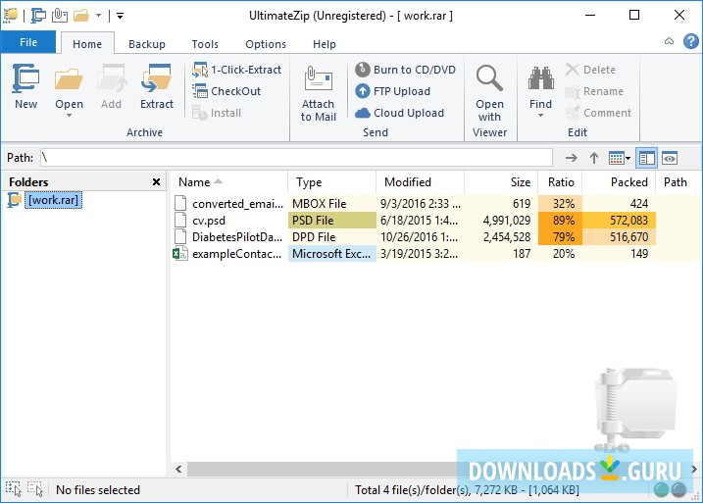
Task: Attach archive to Mail
Action: point(318,93)
